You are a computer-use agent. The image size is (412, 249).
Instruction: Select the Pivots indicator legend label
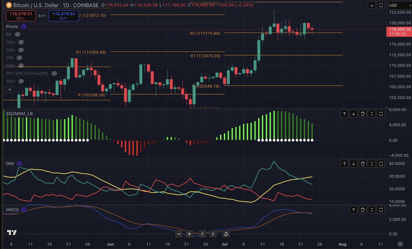(x=12, y=26)
